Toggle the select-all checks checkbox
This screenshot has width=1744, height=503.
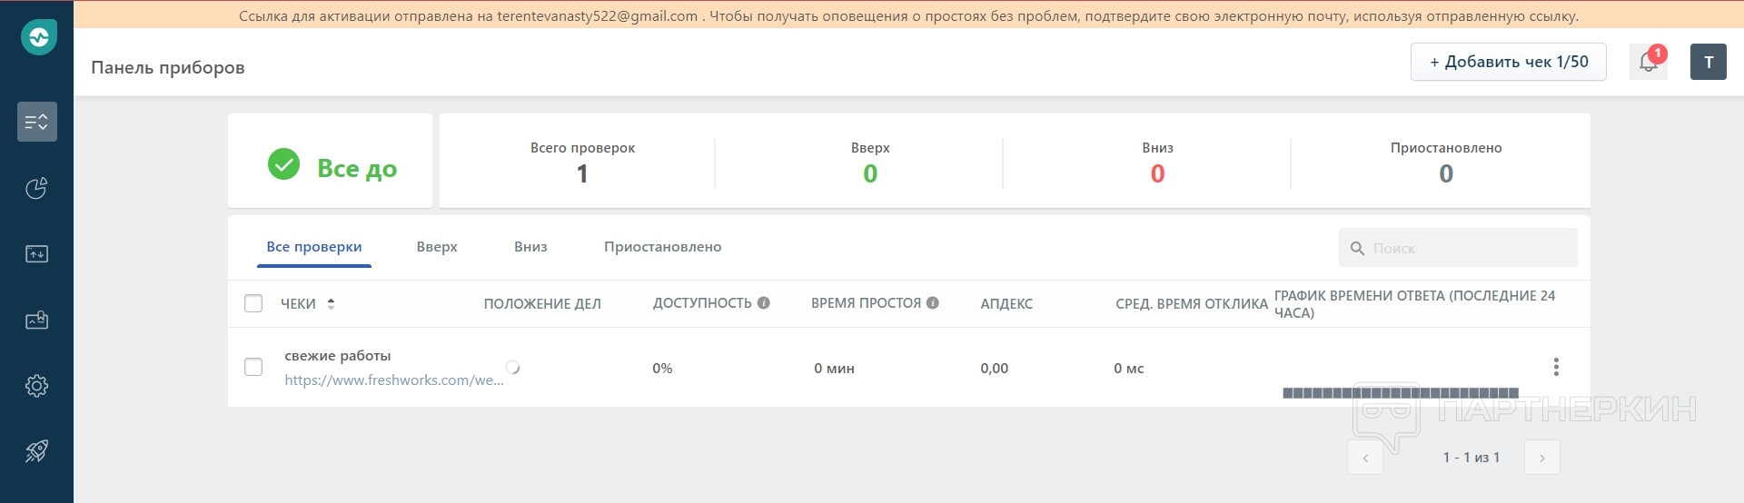[253, 303]
